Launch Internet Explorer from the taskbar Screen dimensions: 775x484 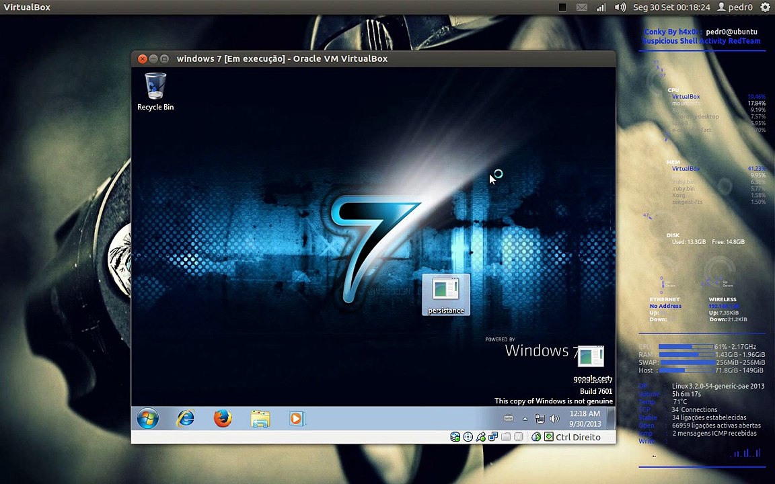point(186,419)
